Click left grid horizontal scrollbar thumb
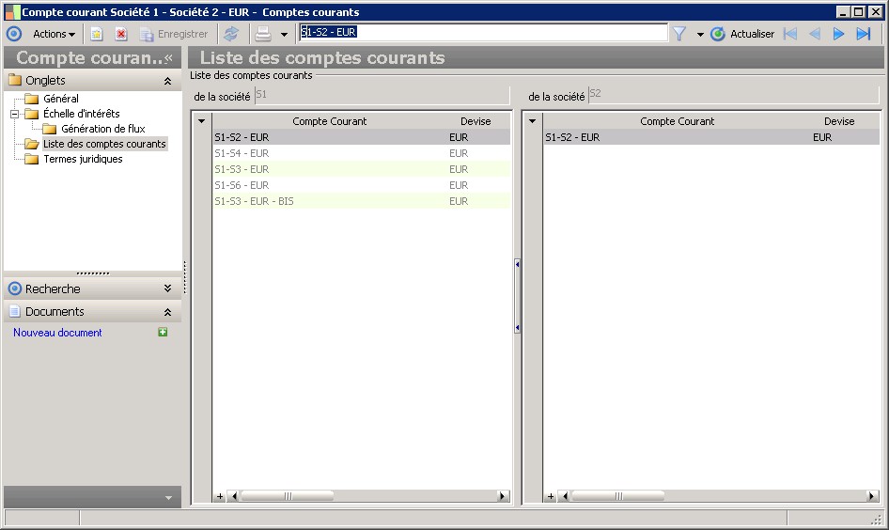 (288, 496)
